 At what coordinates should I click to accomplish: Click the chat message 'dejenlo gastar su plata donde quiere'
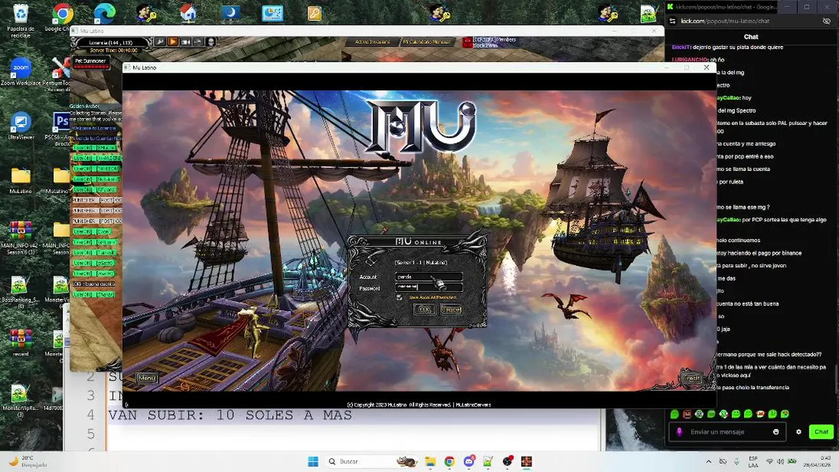click(x=726, y=47)
